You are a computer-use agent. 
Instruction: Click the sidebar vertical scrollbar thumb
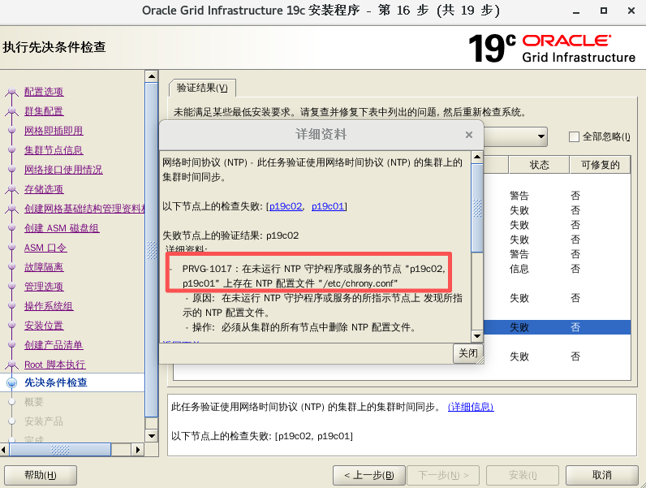152,250
